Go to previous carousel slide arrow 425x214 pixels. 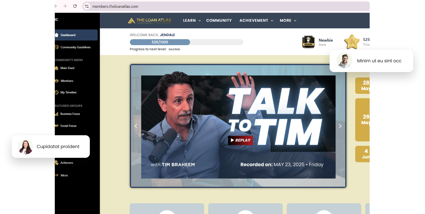136,126
